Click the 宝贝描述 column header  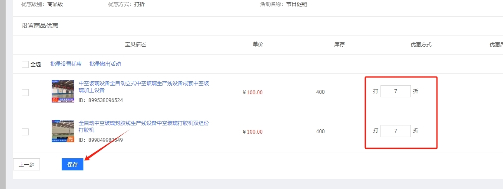tap(135, 45)
